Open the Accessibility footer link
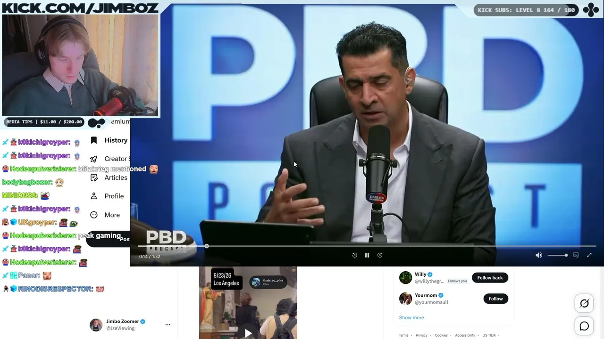604x339 pixels. point(465,335)
